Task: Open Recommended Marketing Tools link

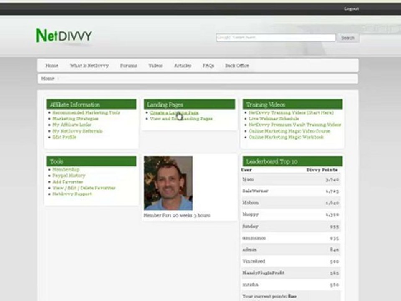Action: tap(86, 112)
